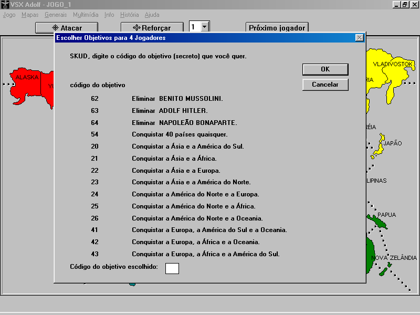
Task: Click the troop count combo box value
Action: [x=195, y=27]
